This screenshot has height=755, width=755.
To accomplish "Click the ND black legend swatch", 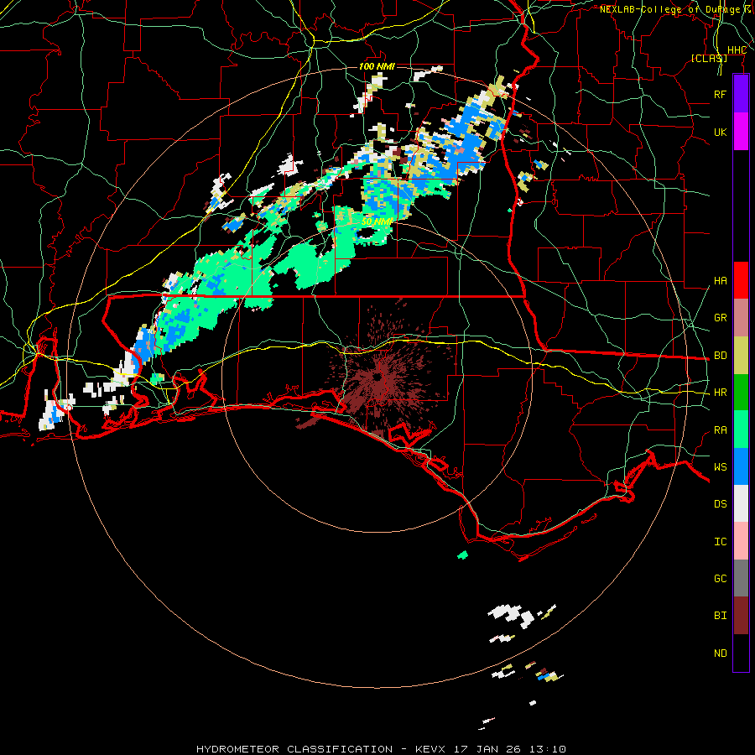I will pos(741,653).
